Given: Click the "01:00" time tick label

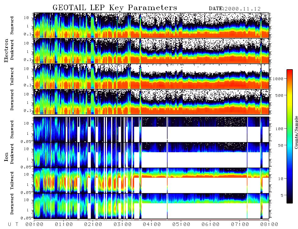Looking at the screenshot, I should click(x=64, y=224).
